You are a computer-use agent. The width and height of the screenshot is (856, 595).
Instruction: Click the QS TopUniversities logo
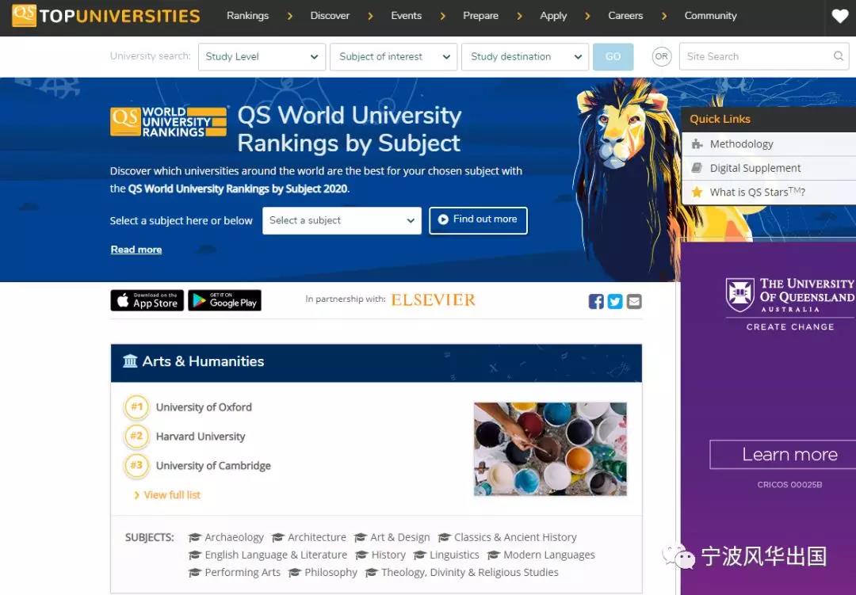[x=106, y=15]
